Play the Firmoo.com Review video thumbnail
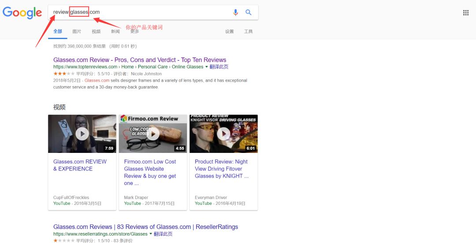This screenshot has width=476, height=243. (153, 134)
